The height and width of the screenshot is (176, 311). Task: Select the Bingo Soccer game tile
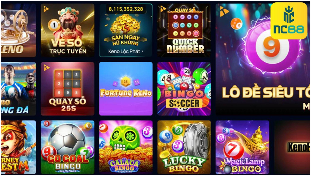(x=184, y=89)
